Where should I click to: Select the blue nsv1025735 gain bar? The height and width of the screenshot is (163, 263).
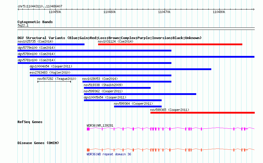tap(51, 44)
